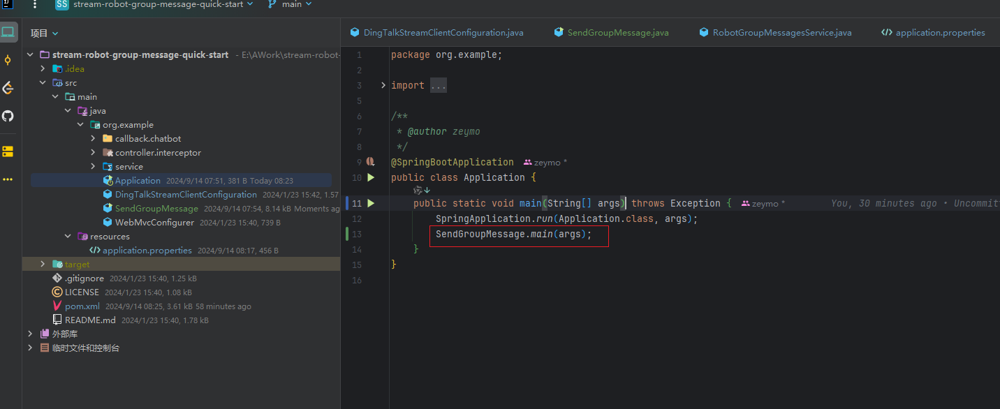Click the folded '...' import placeholder

point(438,86)
